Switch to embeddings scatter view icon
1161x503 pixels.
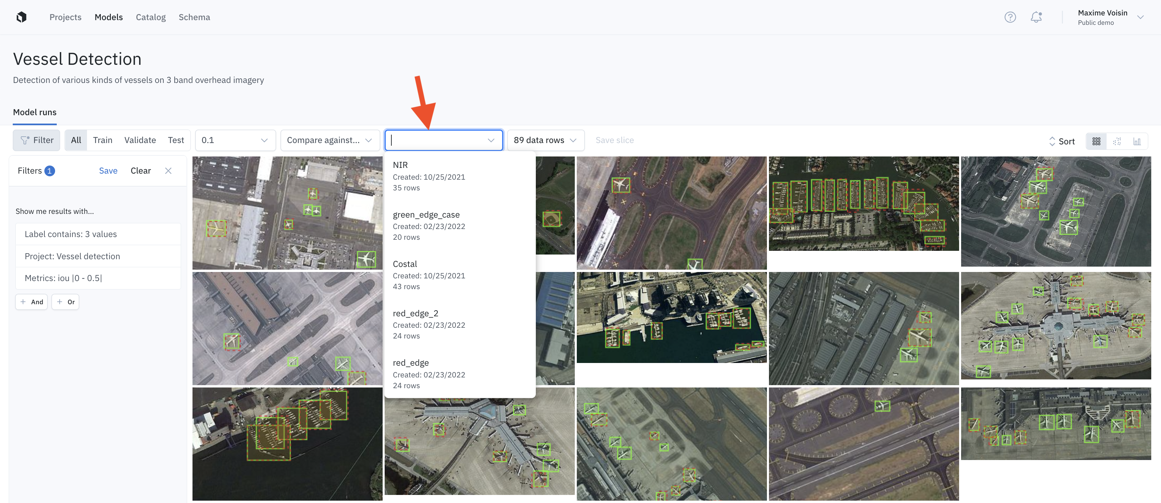point(1117,141)
